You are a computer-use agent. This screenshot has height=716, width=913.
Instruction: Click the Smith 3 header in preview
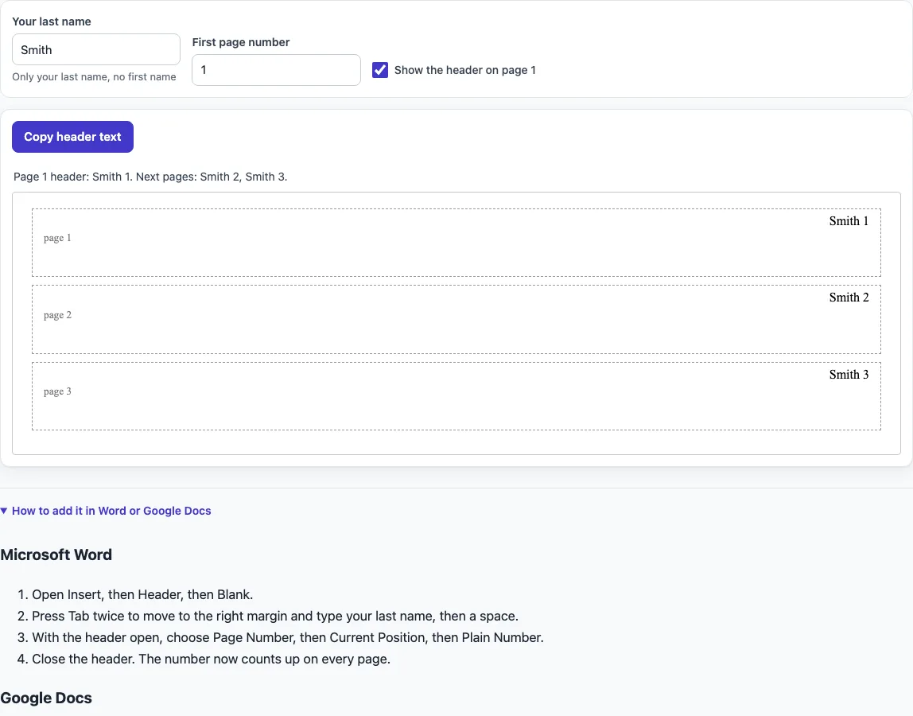pyautogui.click(x=849, y=375)
